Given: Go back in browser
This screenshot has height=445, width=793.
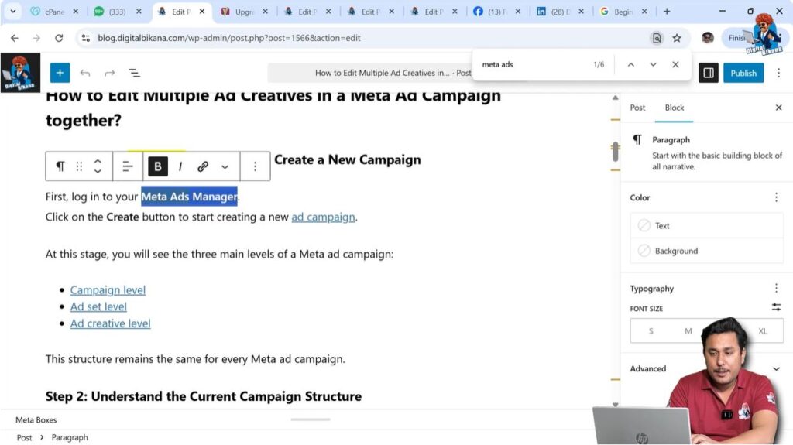Looking at the screenshot, I should click(14, 38).
